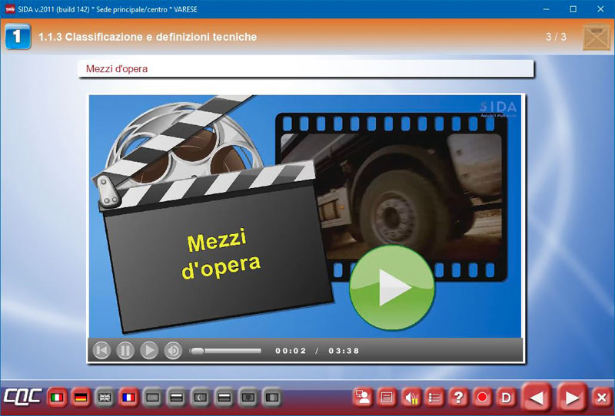The width and height of the screenshot is (615, 416).
Task: Close the lesson with the red X button
Action: [x=601, y=398]
